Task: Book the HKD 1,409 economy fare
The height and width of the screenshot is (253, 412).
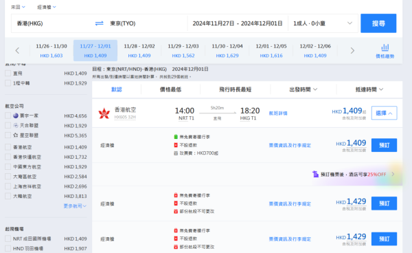Action: click(384, 145)
